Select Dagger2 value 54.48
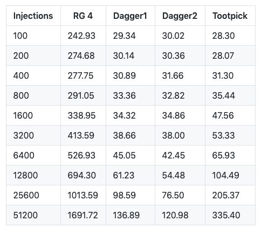 [174, 175]
